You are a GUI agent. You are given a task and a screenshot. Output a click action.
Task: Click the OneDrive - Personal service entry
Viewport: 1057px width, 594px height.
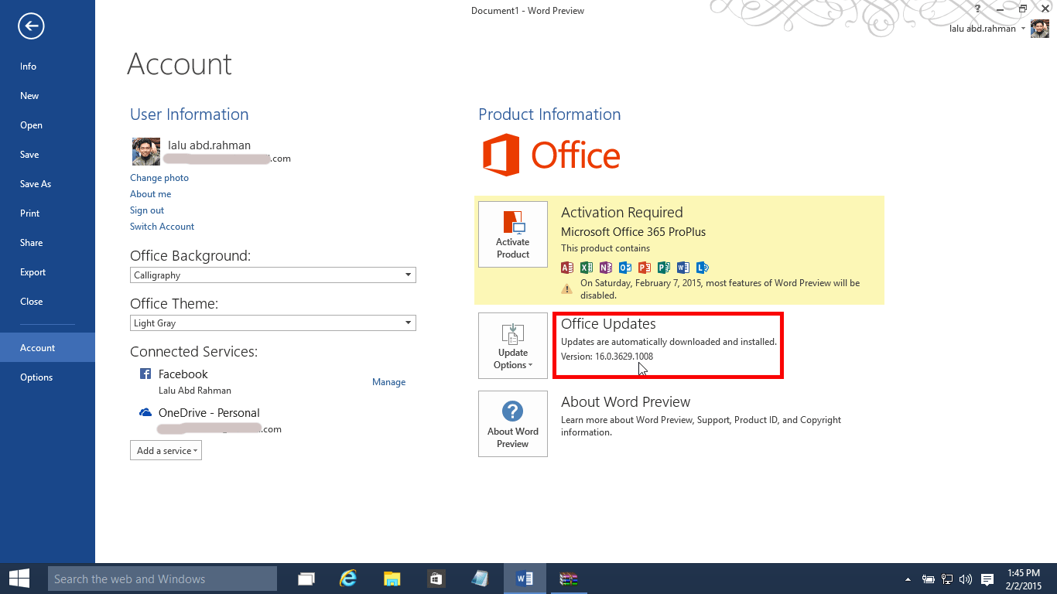(x=209, y=413)
